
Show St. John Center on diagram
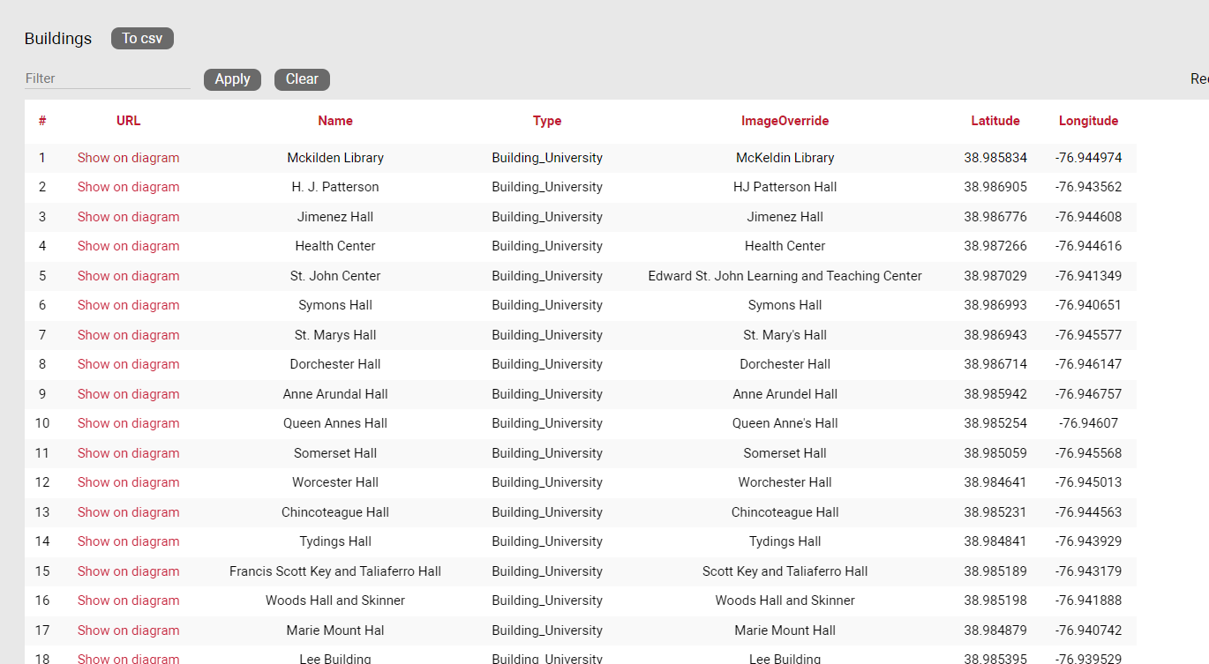click(128, 276)
